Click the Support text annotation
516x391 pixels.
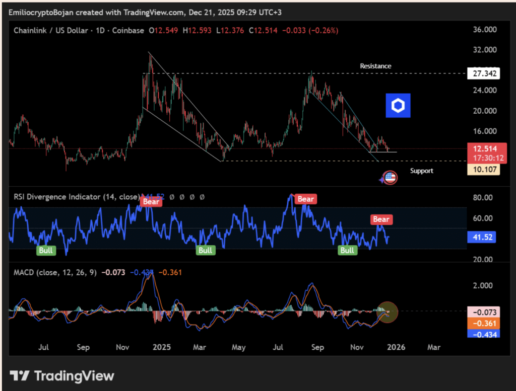pos(421,171)
